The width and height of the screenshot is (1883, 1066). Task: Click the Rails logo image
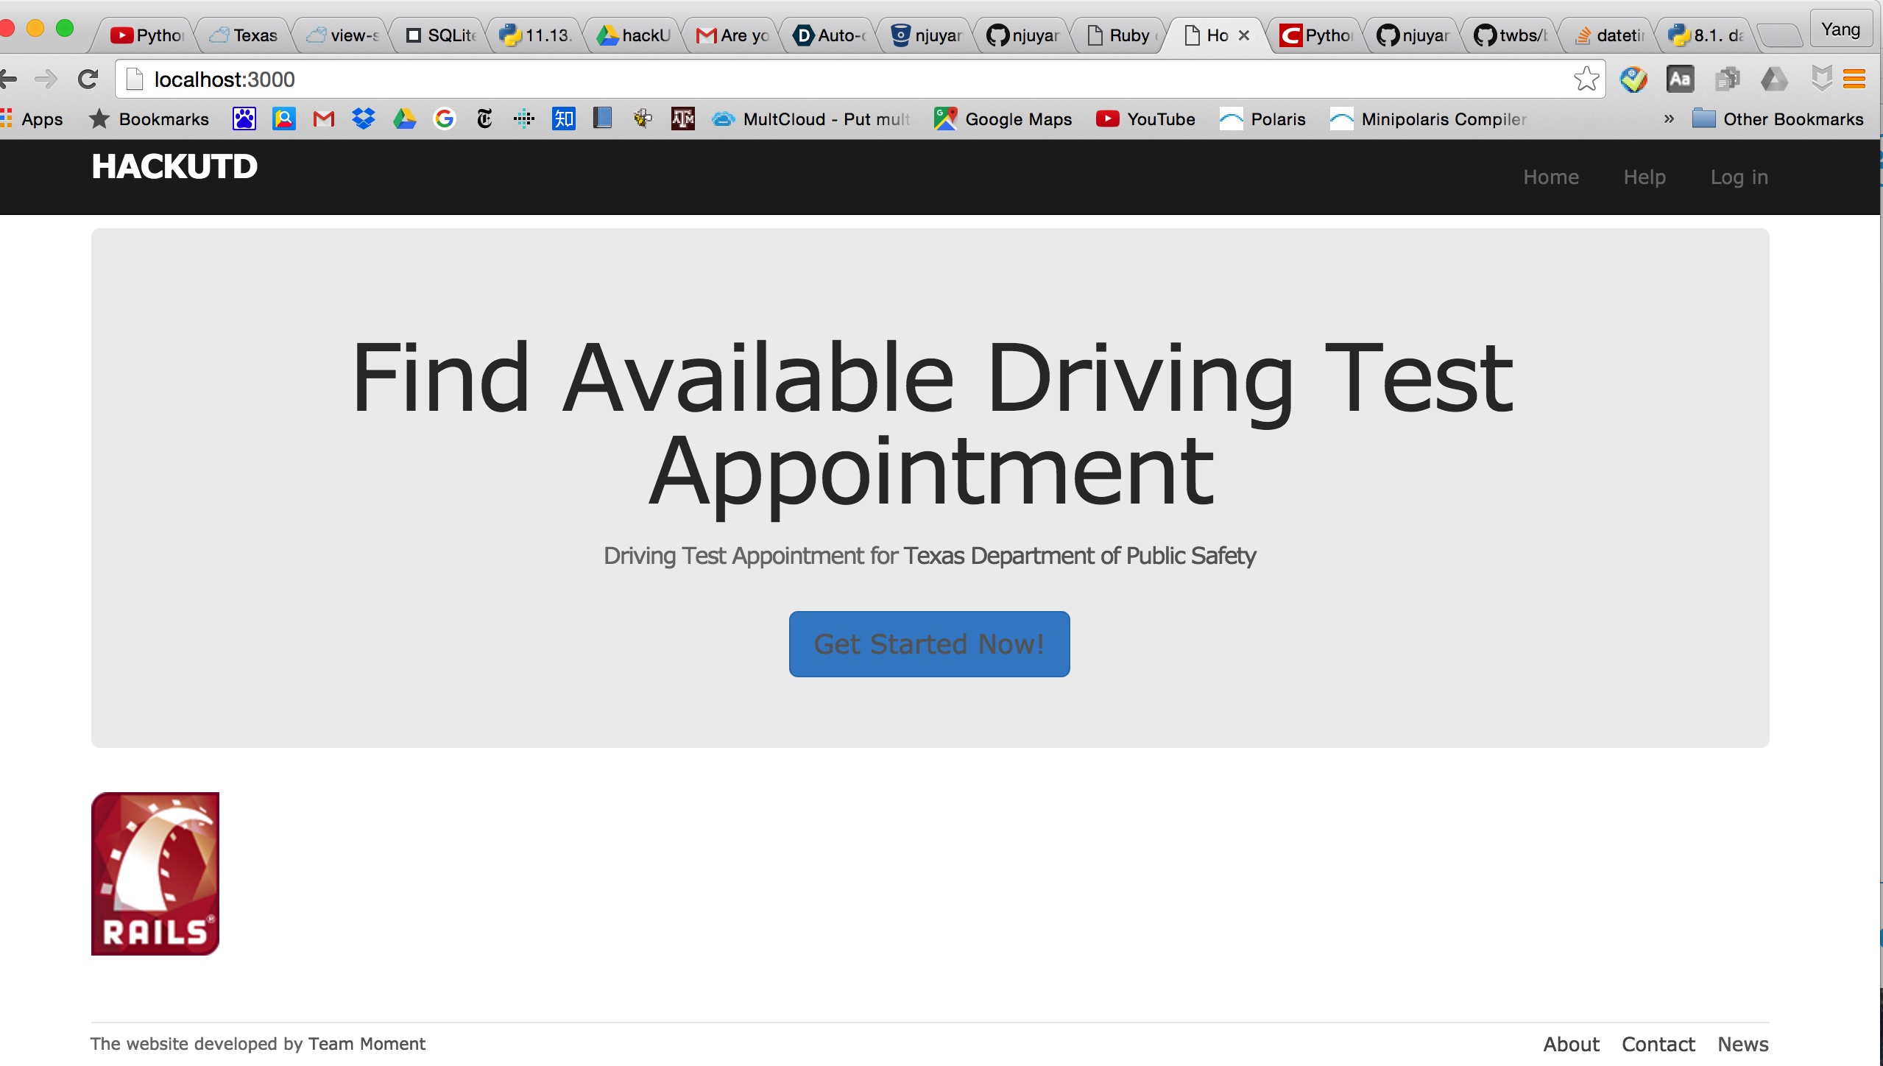[155, 874]
